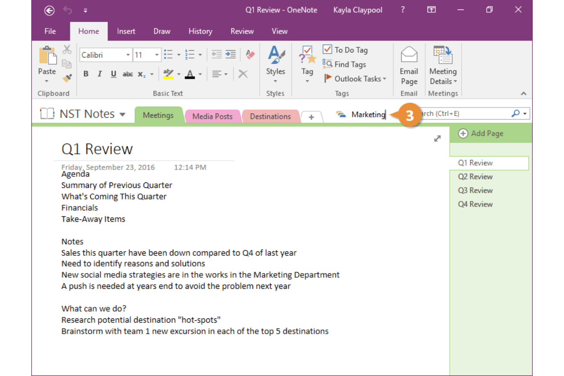Toggle Subscript formatting
The height and width of the screenshot is (376, 564).
click(x=141, y=74)
